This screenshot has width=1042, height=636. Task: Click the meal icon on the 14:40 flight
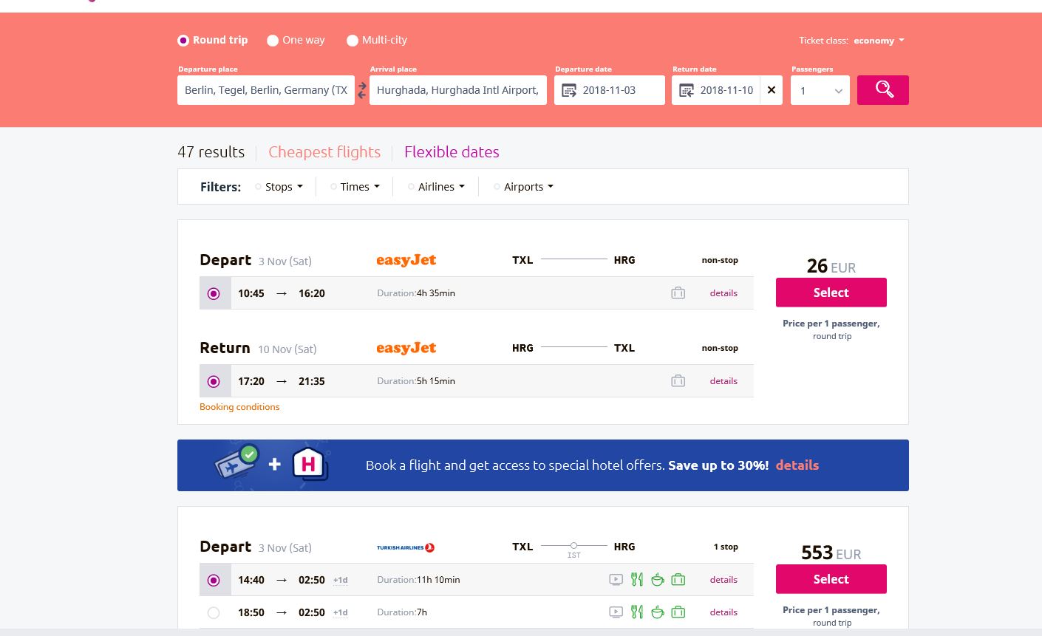[637, 580]
